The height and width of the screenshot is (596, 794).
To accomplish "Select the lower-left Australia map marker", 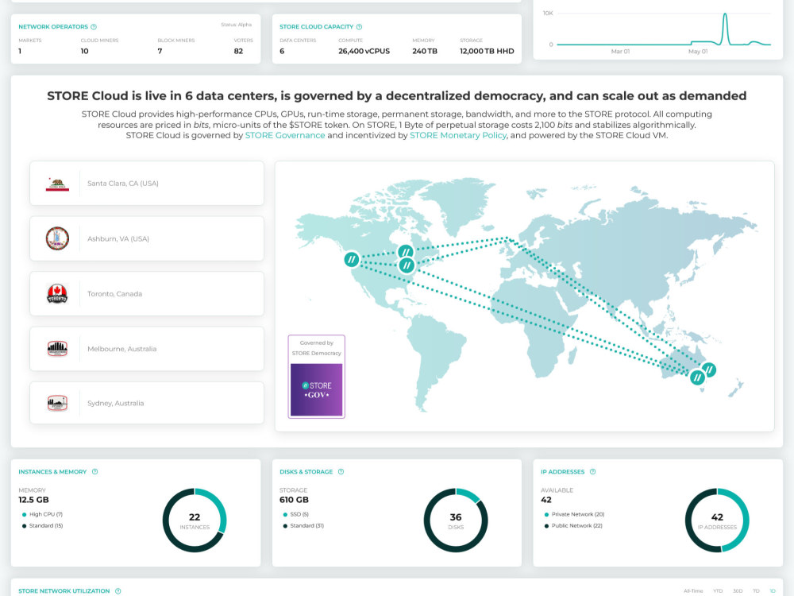I will pos(697,377).
